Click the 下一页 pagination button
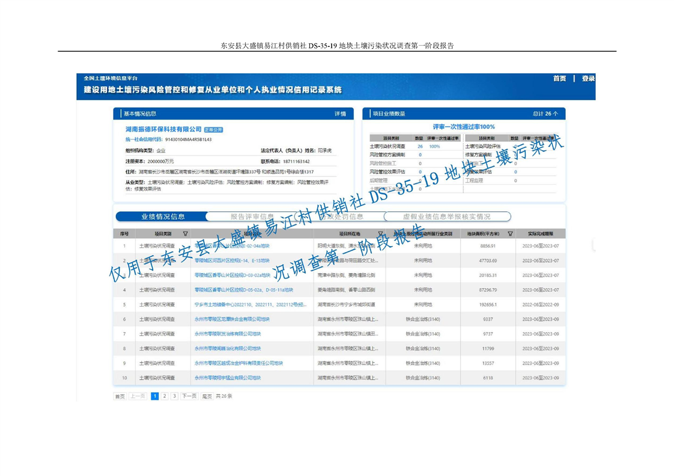 pos(189,396)
